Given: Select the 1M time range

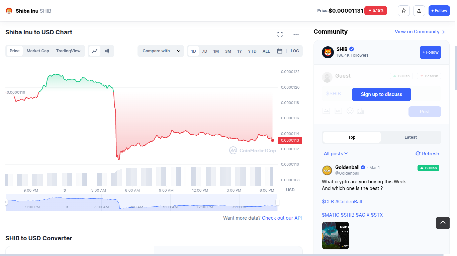Looking at the screenshot, I should (x=216, y=51).
